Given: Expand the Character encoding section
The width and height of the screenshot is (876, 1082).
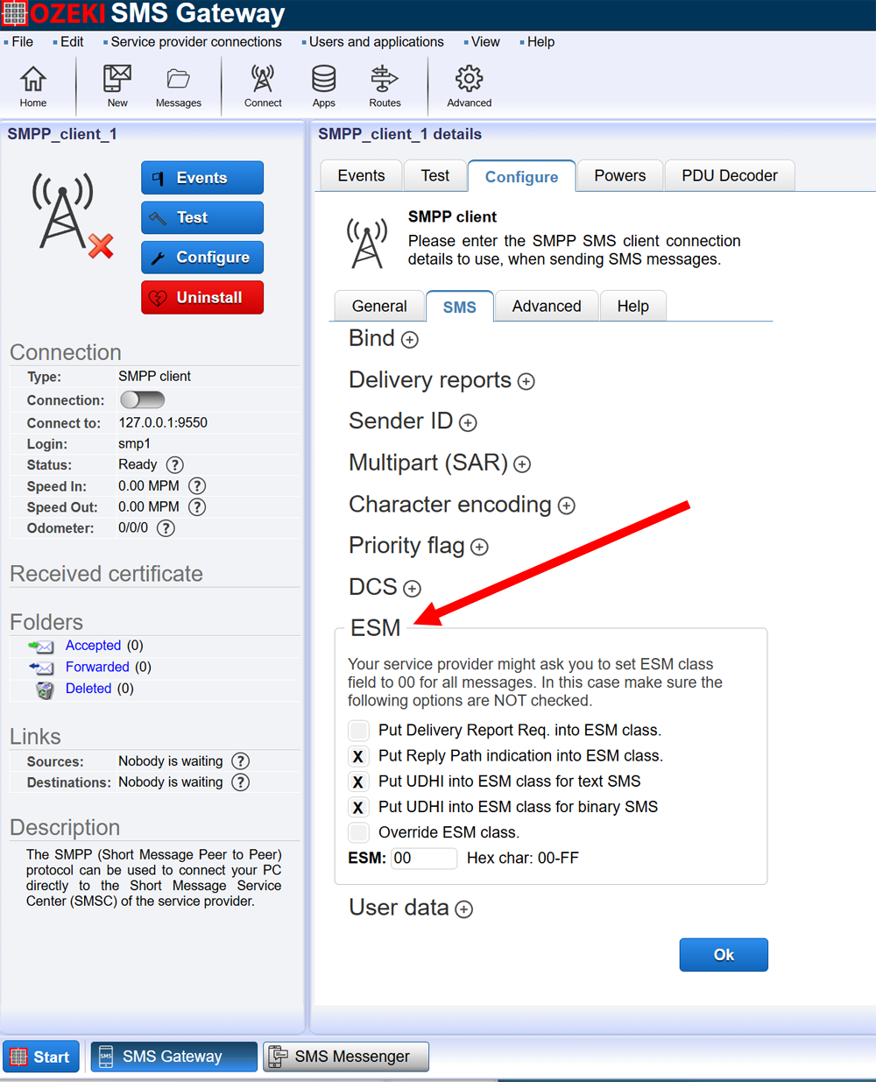Looking at the screenshot, I should pyautogui.click(x=567, y=506).
